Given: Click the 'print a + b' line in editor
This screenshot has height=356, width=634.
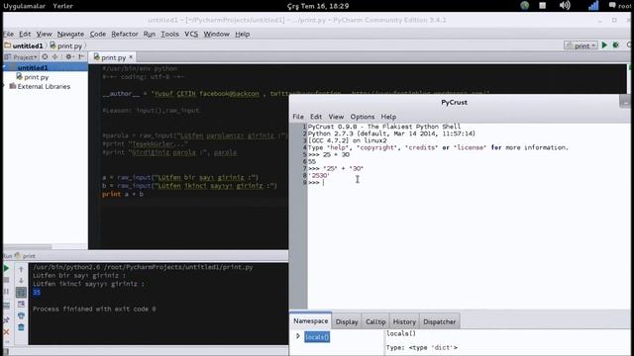Looking at the screenshot, I should click(x=123, y=194).
